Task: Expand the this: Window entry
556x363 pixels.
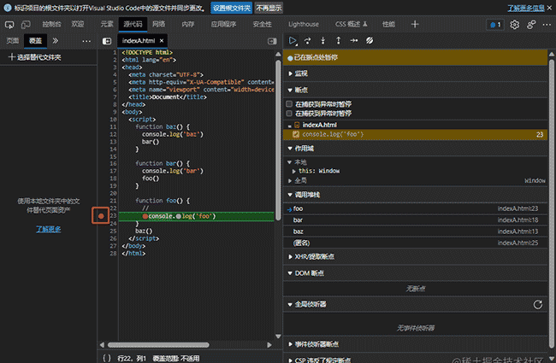Action: pyautogui.click(x=294, y=171)
